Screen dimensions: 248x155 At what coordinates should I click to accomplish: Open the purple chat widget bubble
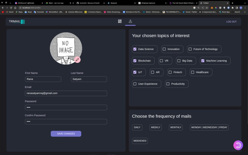(238, 145)
